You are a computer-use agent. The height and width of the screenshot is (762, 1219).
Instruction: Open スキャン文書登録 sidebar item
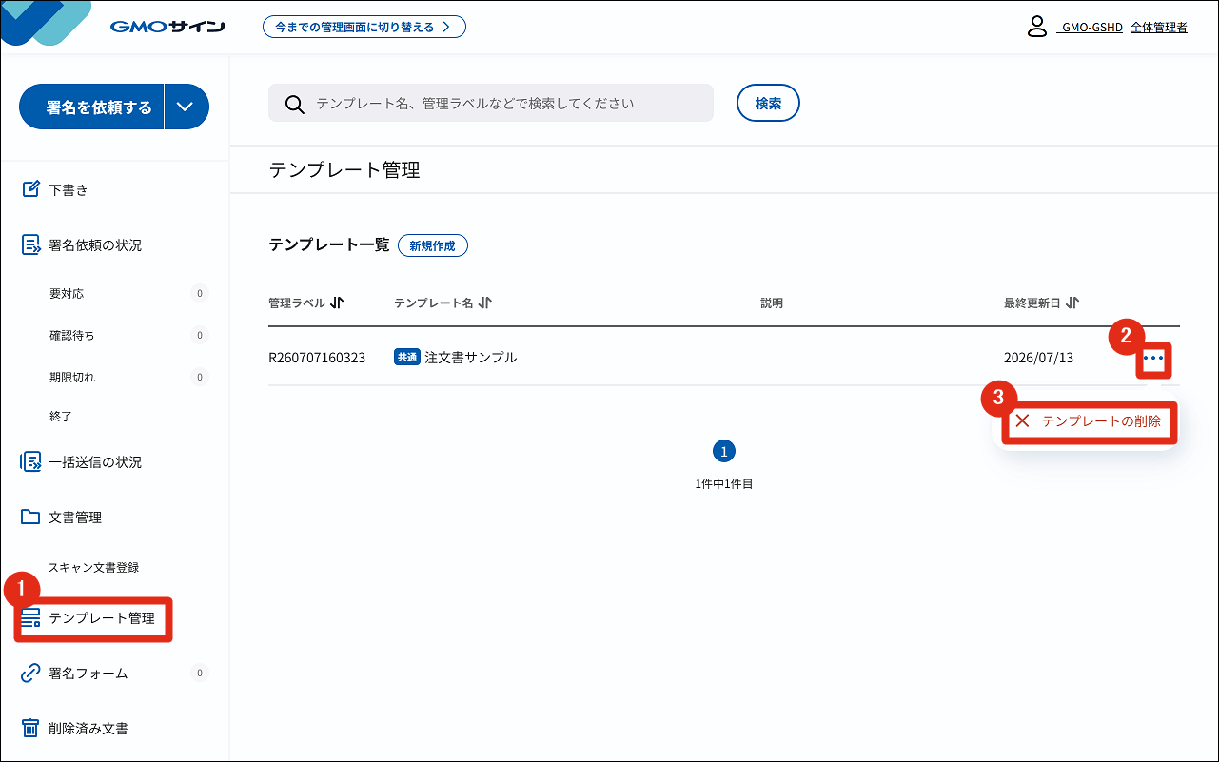click(x=94, y=567)
